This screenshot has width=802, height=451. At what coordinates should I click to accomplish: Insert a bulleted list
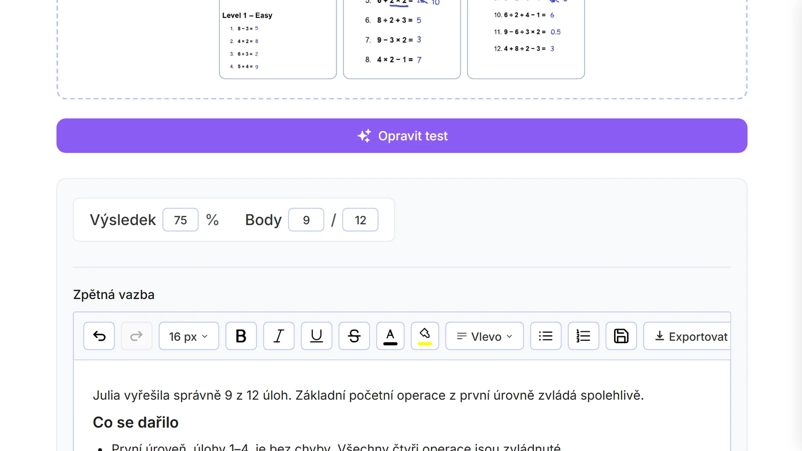(546, 336)
